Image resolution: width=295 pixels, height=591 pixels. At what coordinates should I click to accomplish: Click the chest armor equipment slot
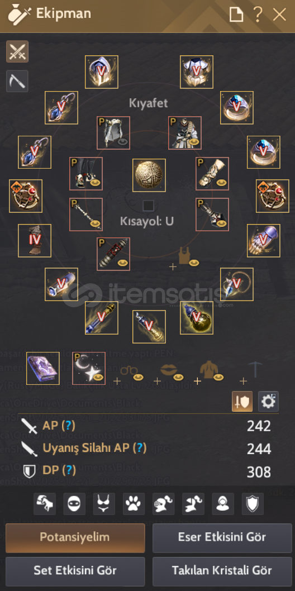(x=197, y=72)
